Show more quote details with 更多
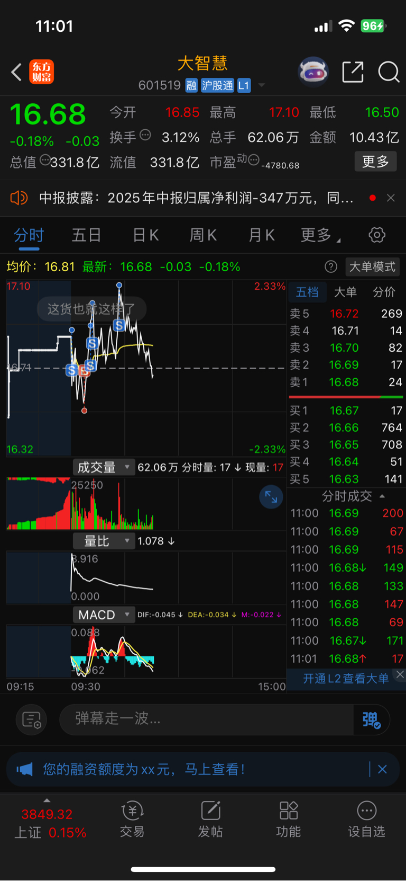This screenshot has height=881, width=406. coord(375,162)
